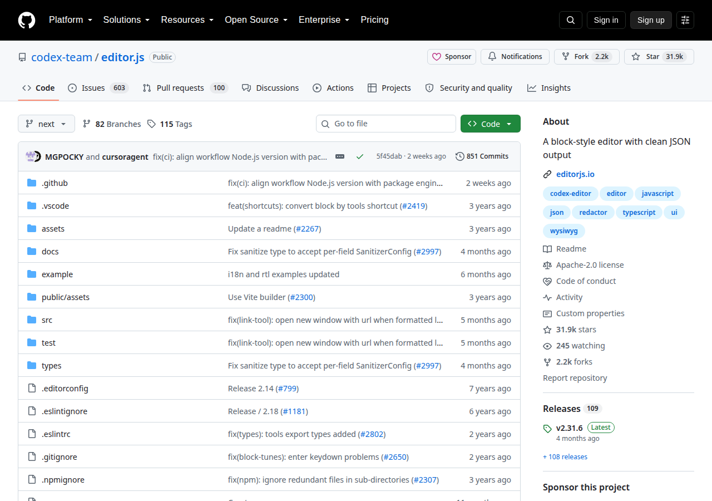Click MGPOCKY author avatar
712x501 pixels.
(x=31, y=156)
